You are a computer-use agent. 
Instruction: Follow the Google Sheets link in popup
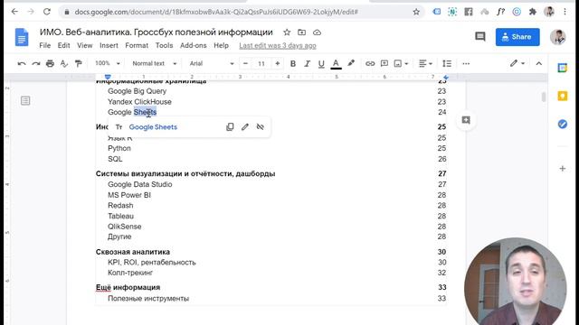153,127
